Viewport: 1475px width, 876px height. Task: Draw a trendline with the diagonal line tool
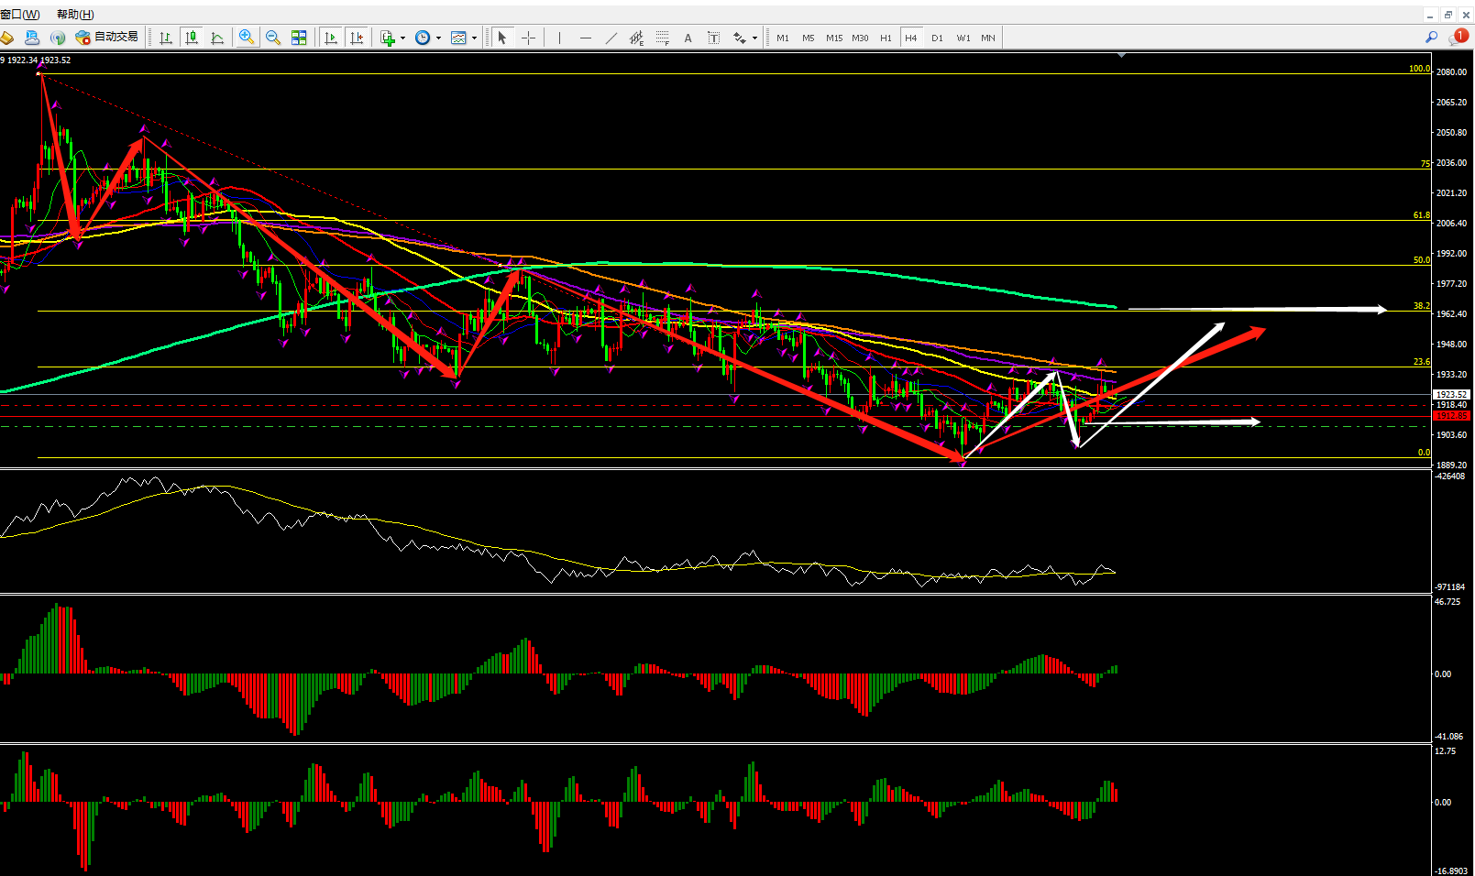click(611, 38)
